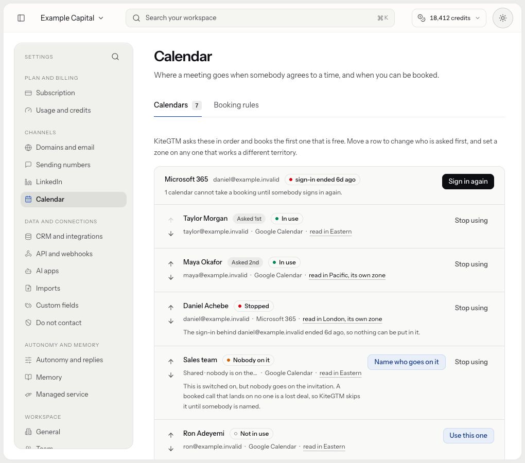The width and height of the screenshot is (525, 463).
Task: Move Daniel Achebe calendar down
Action: tap(171, 321)
